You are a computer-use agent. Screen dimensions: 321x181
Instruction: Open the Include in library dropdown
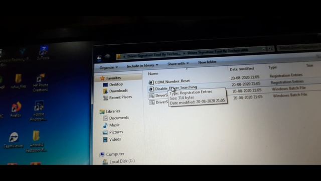(142, 66)
